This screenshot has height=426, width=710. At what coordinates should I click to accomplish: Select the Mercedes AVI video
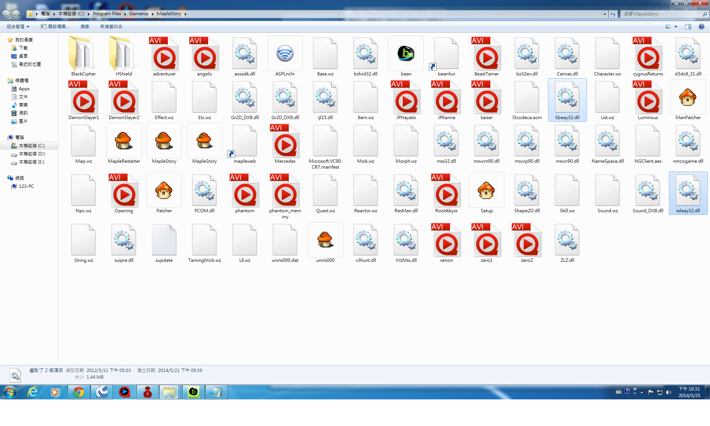tap(285, 143)
